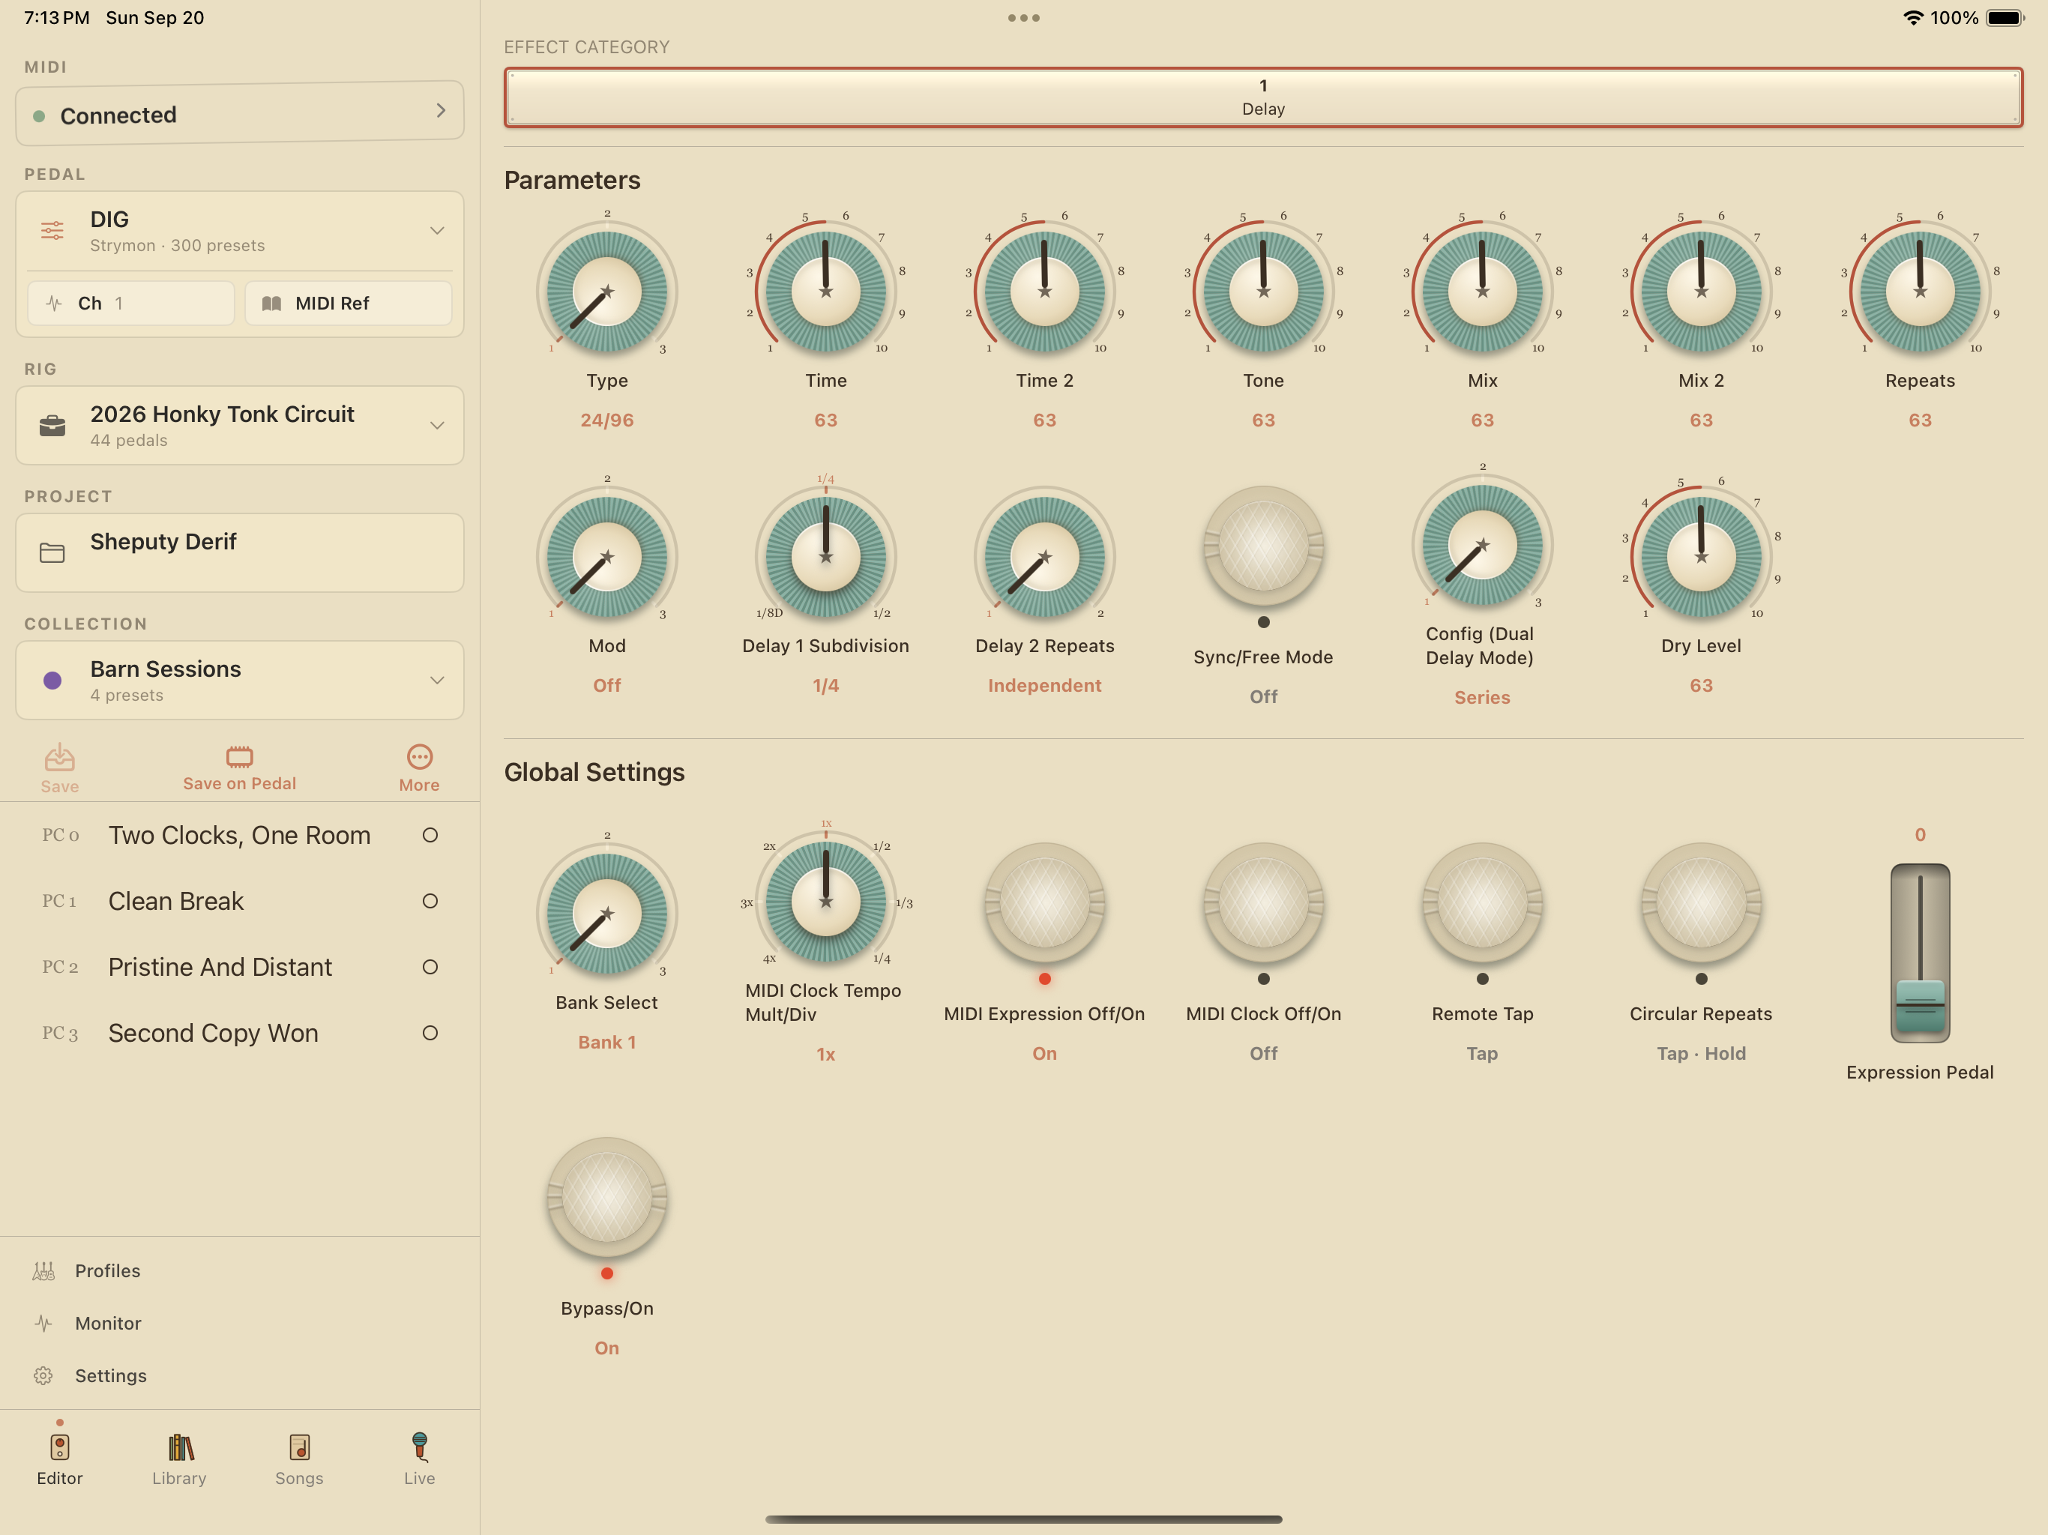Select the circle for Two Clocks, One Room
The height and width of the screenshot is (1535, 2048).
(x=430, y=835)
